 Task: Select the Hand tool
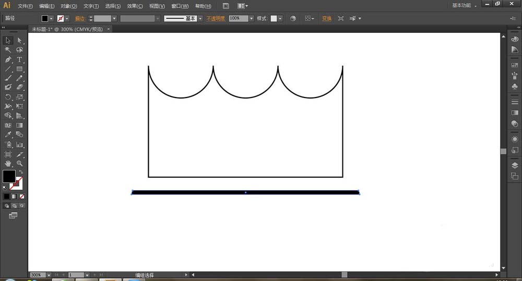(x=8, y=164)
